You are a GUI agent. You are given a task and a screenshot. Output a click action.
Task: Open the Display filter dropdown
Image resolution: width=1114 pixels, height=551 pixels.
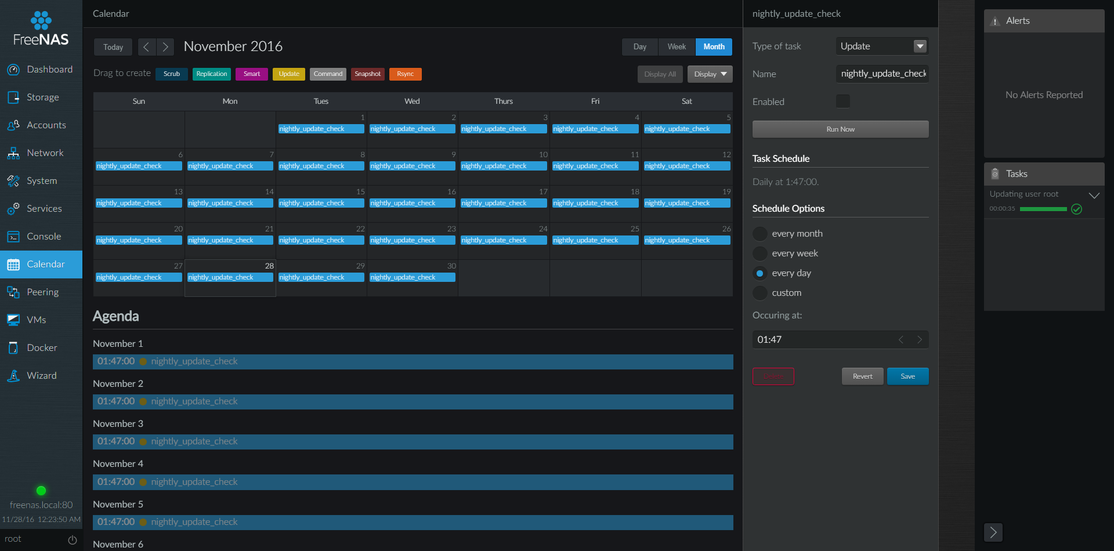tap(710, 74)
